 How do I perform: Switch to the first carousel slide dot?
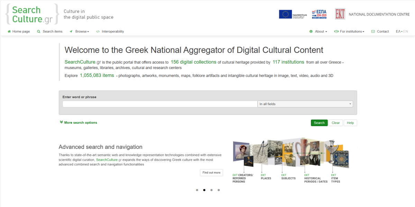[x=197, y=190]
